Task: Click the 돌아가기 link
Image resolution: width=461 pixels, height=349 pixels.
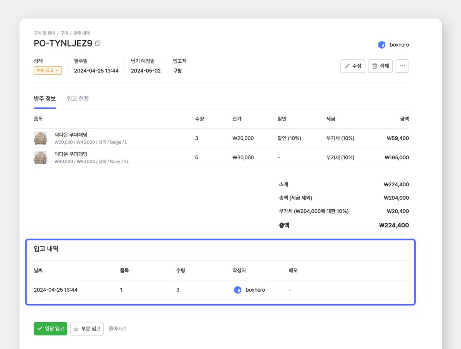Action: pos(118,329)
